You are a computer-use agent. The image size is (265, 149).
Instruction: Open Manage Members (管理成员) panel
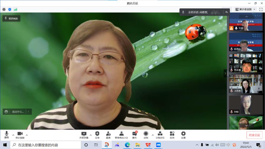coord(121,134)
